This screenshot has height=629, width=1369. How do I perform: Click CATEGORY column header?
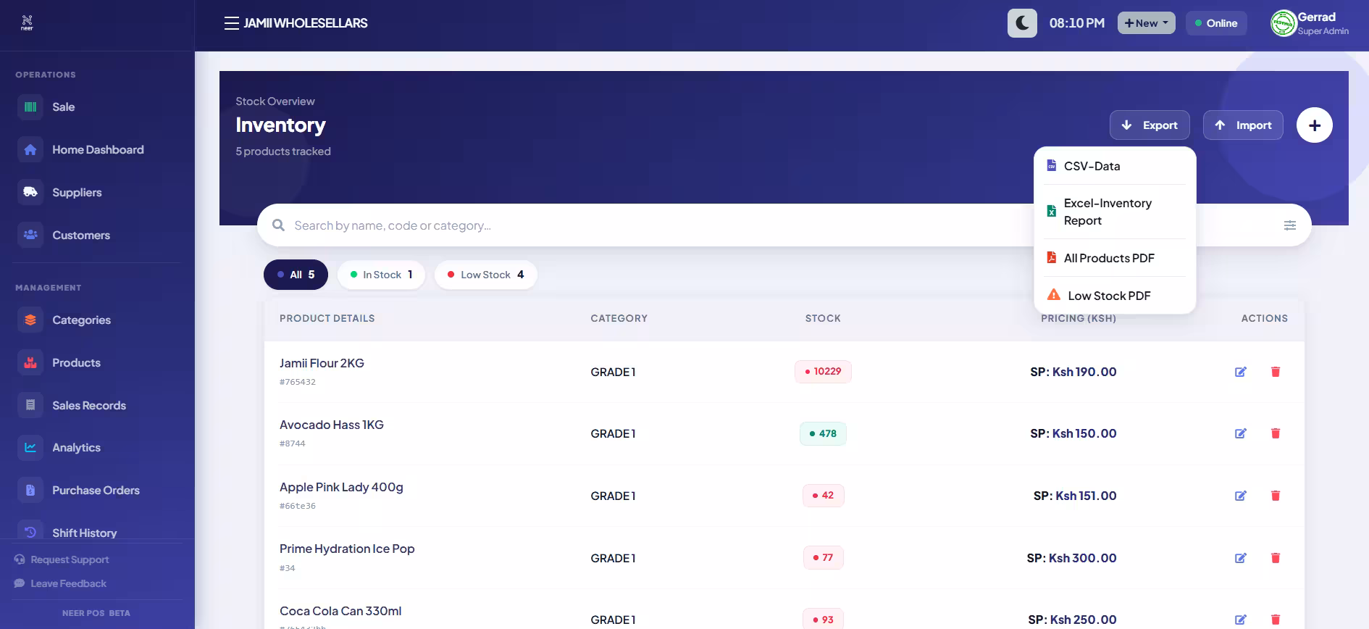point(619,318)
